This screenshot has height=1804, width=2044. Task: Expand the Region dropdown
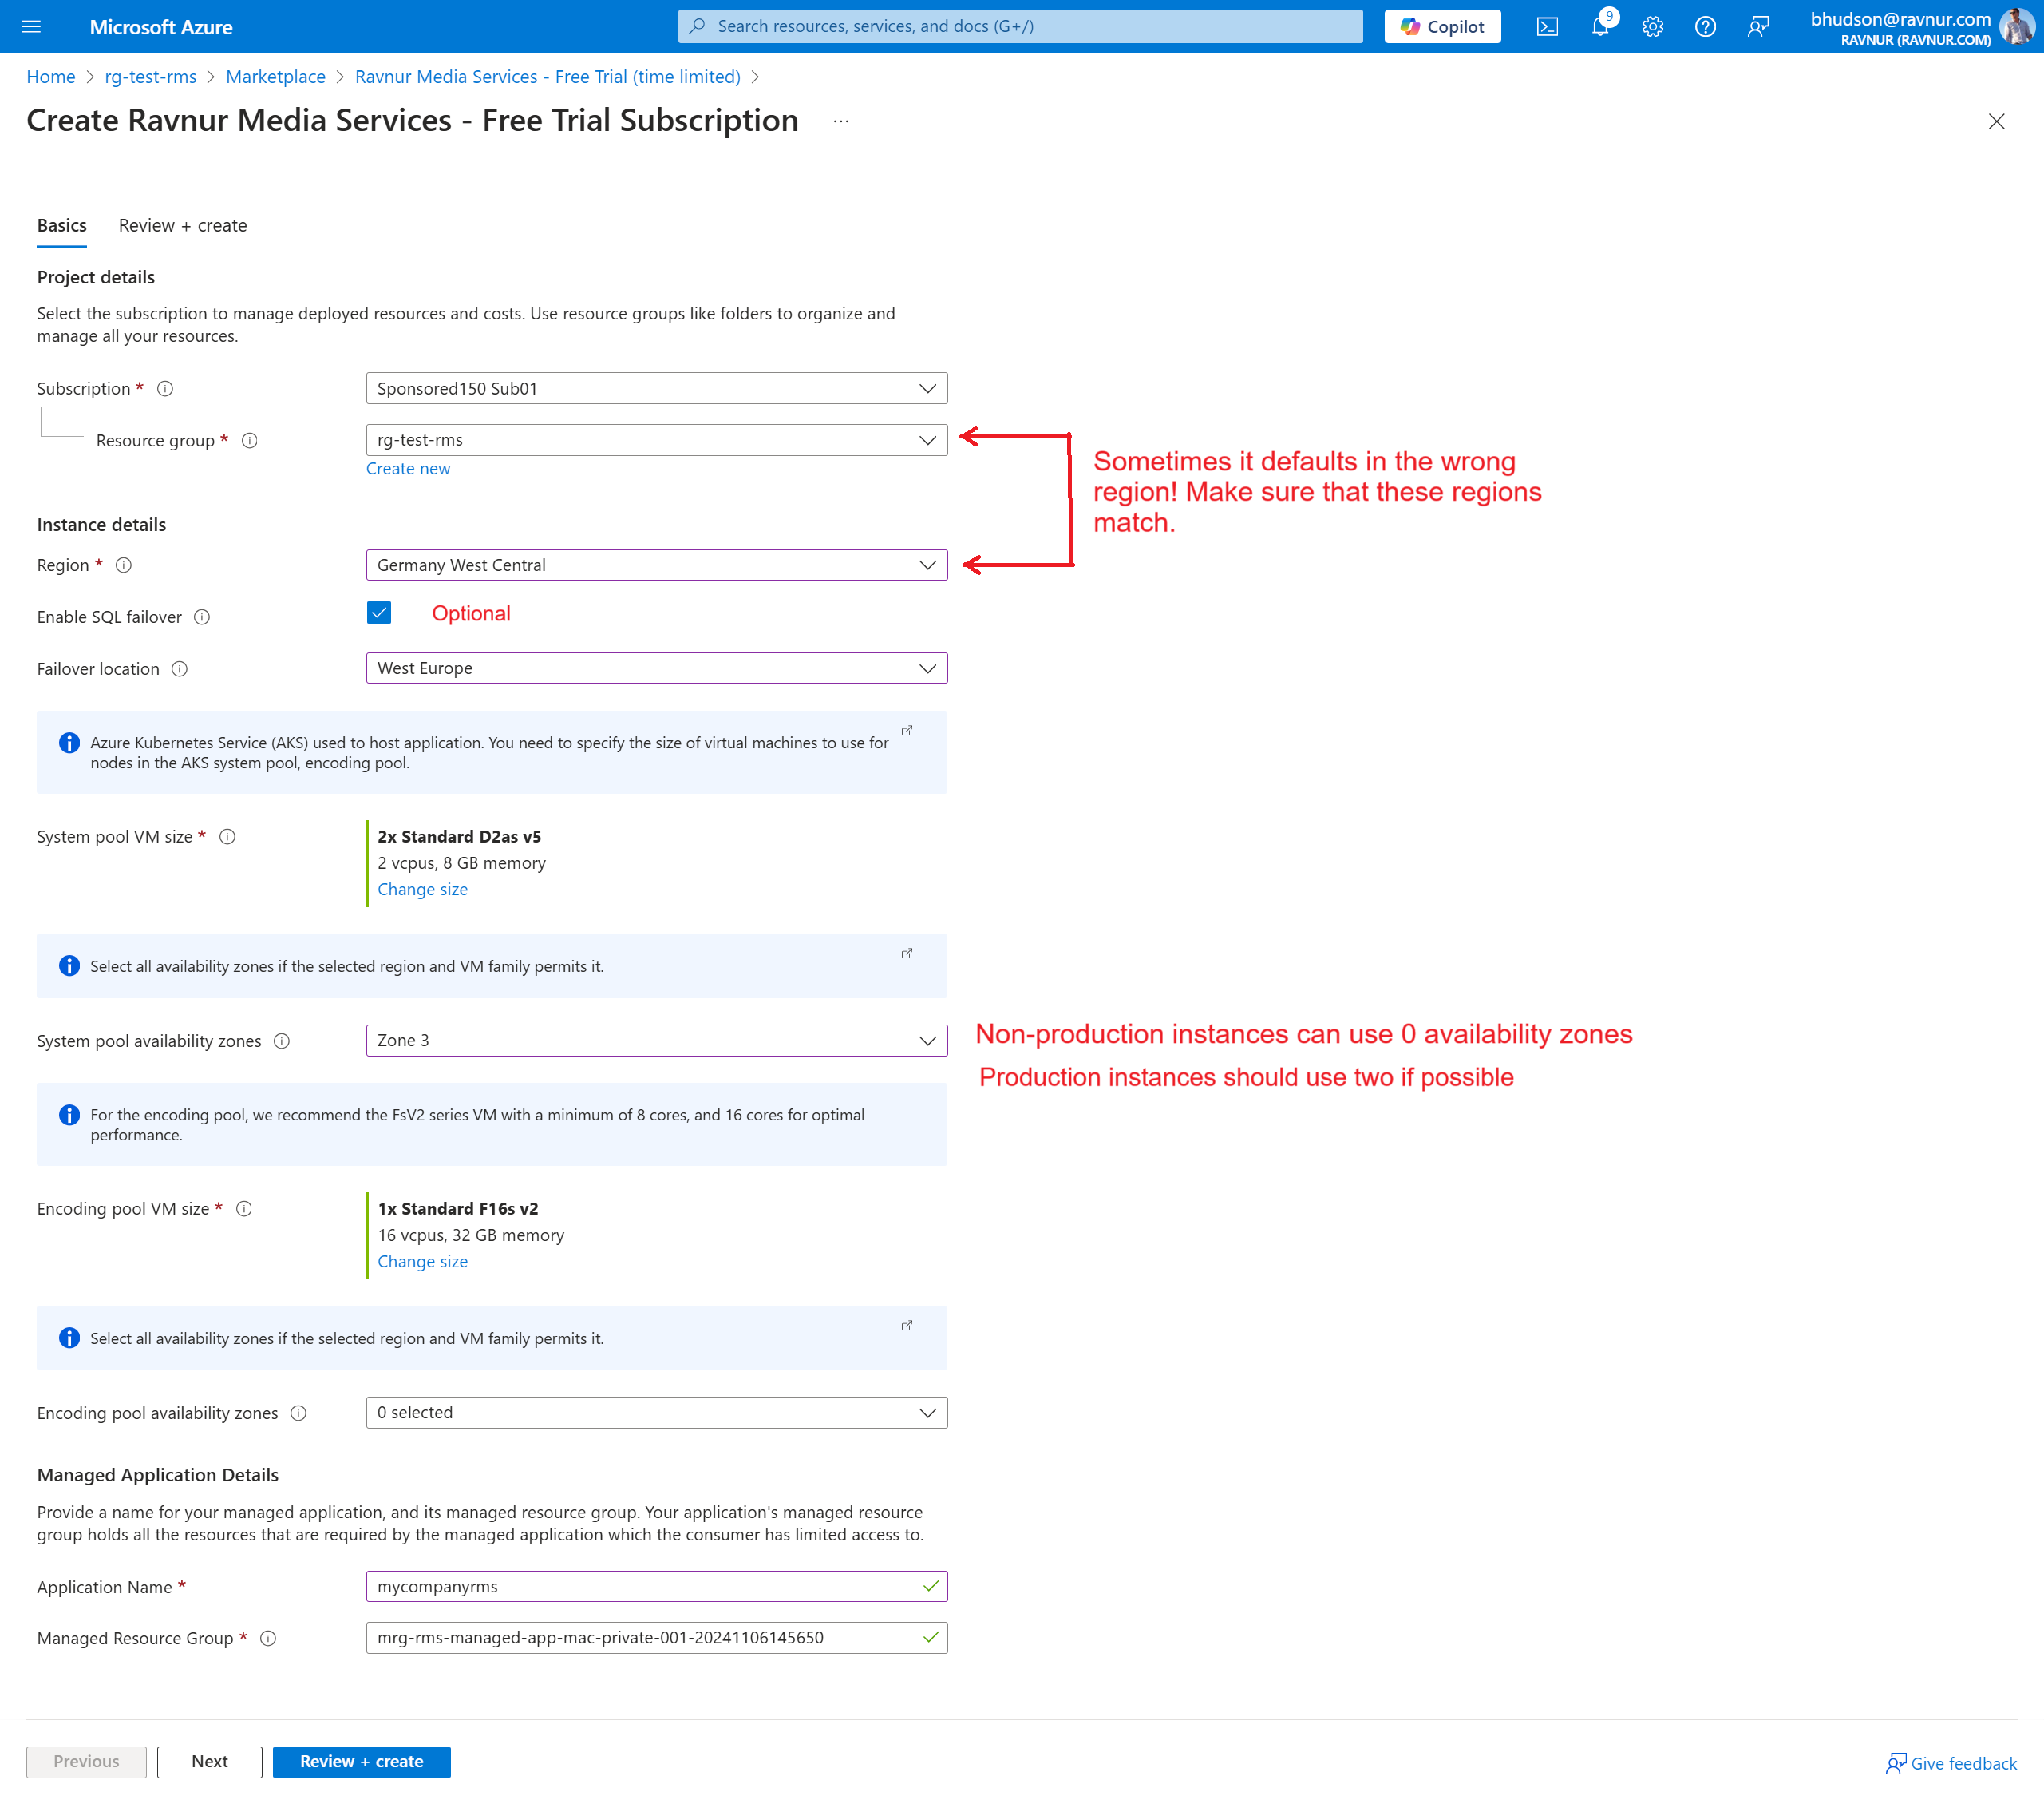point(656,565)
